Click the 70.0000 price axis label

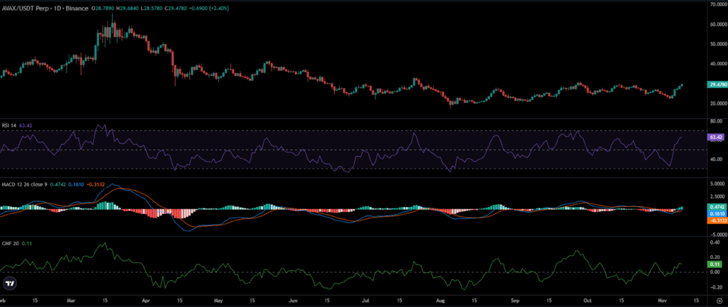point(717,5)
